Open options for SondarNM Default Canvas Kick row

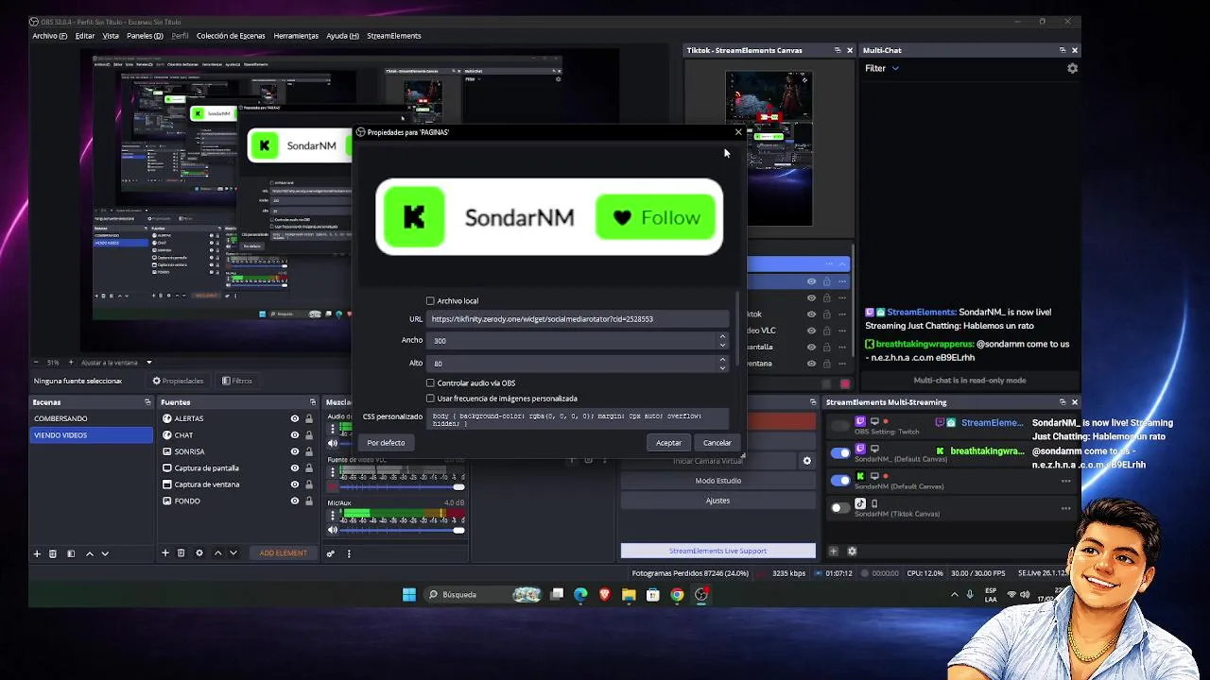(1066, 481)
